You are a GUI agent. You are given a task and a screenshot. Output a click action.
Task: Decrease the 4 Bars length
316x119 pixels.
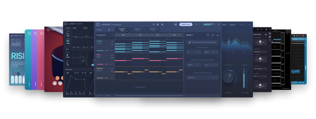coord(197,65)
